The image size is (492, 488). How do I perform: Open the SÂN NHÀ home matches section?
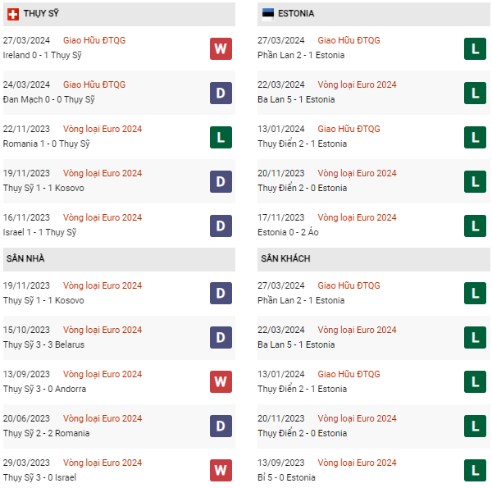coord(25,259)
